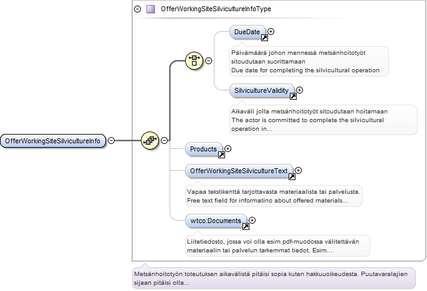Click the Documents annotation starting 'Liitetiedosto'

[277, 246]
